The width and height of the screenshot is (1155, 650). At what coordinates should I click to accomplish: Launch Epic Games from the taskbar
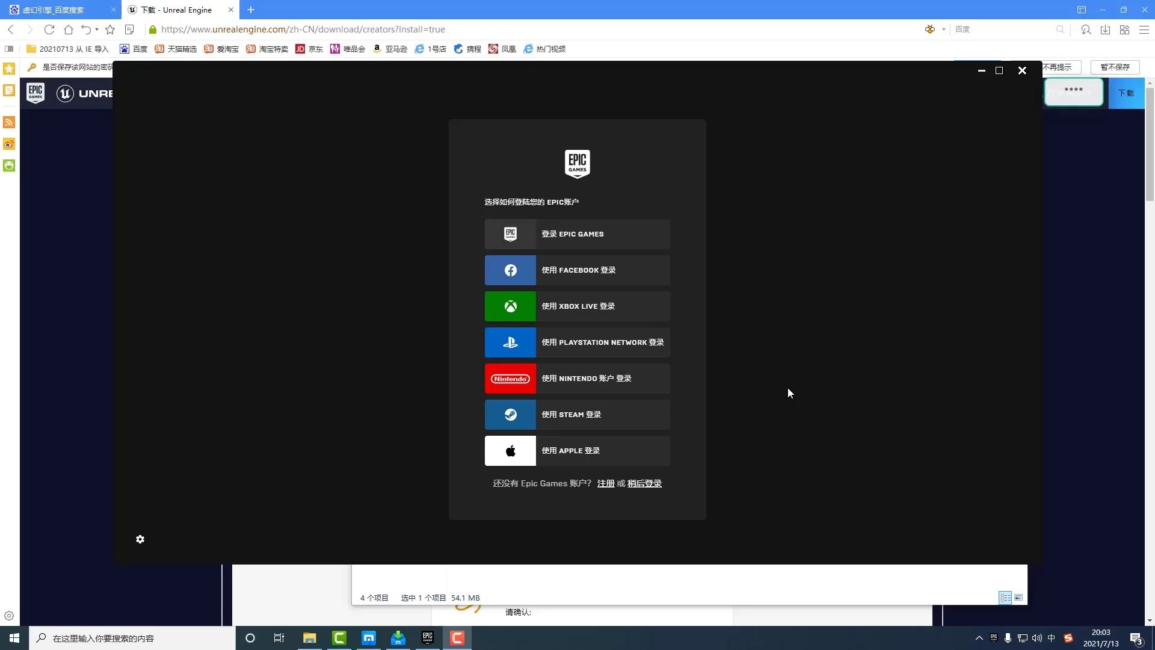click(427, 637)
